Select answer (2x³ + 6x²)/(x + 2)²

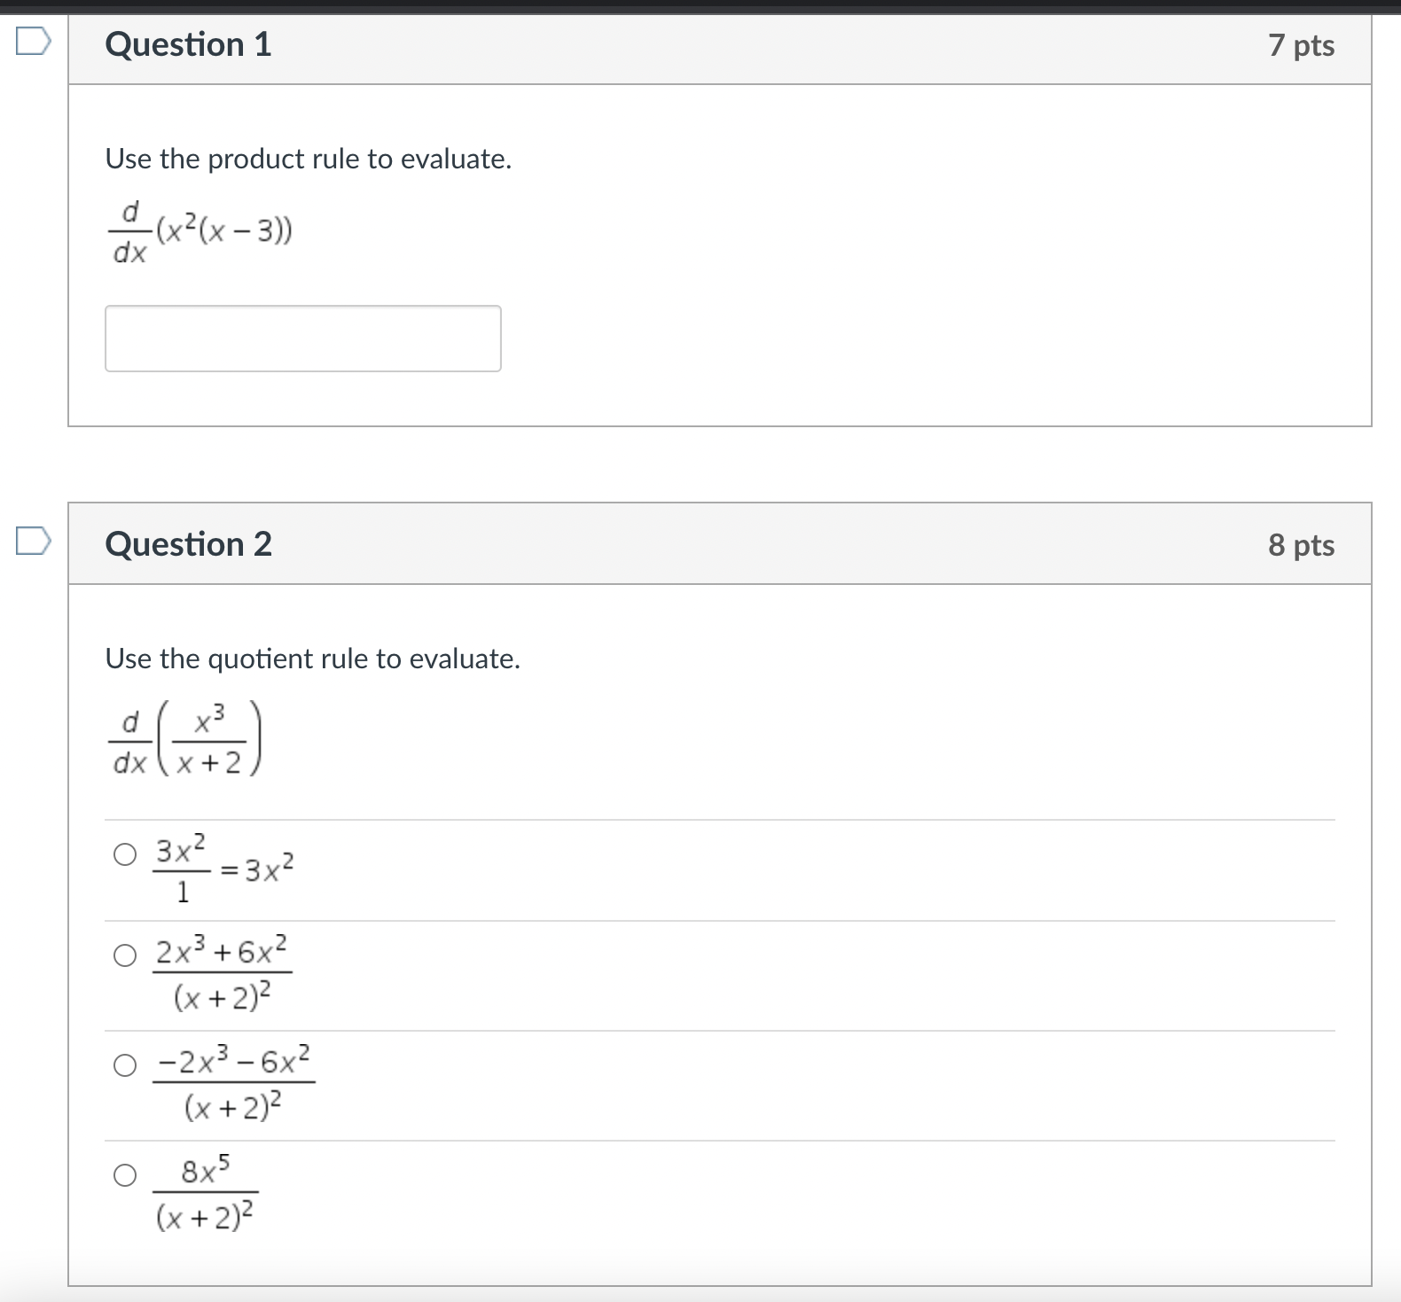124,956
